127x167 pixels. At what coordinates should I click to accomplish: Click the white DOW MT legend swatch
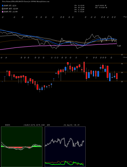tap(3, 9)
